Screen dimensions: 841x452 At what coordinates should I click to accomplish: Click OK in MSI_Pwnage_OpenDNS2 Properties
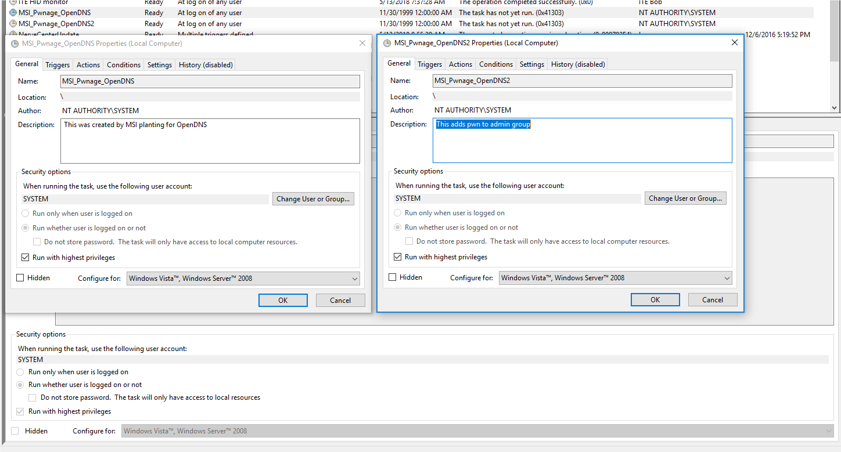[x=655, y=300]
